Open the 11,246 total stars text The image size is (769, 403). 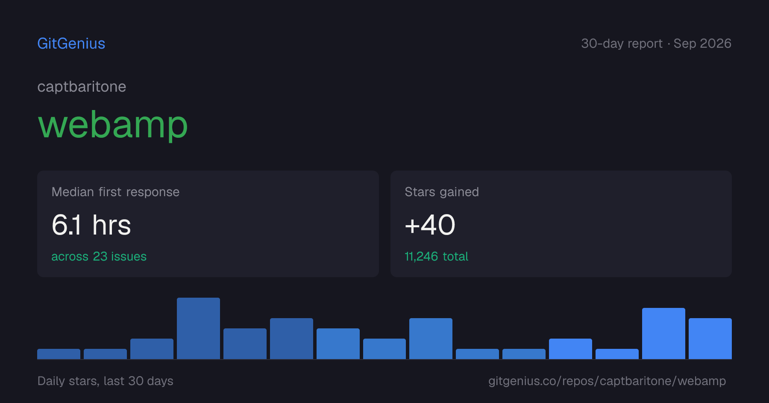point(436,256)
